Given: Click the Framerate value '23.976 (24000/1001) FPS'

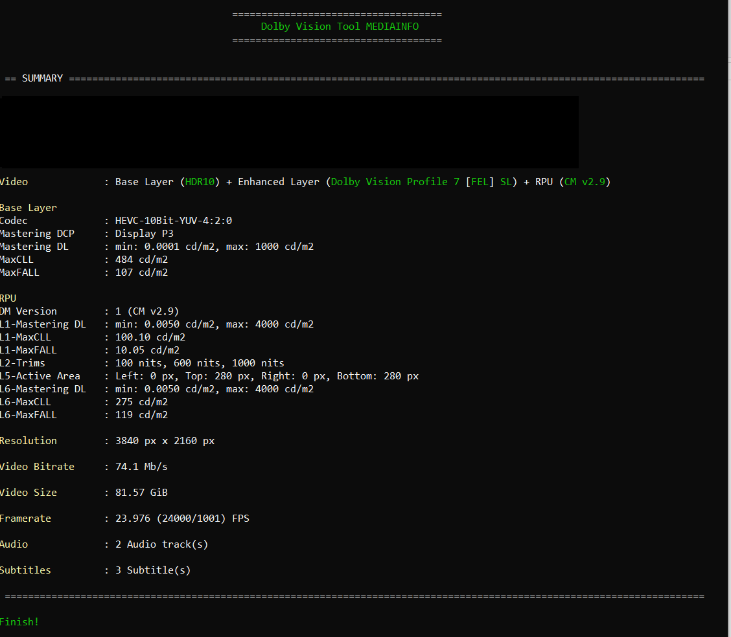Looking at the screenshot, I should tap(182, 519).
